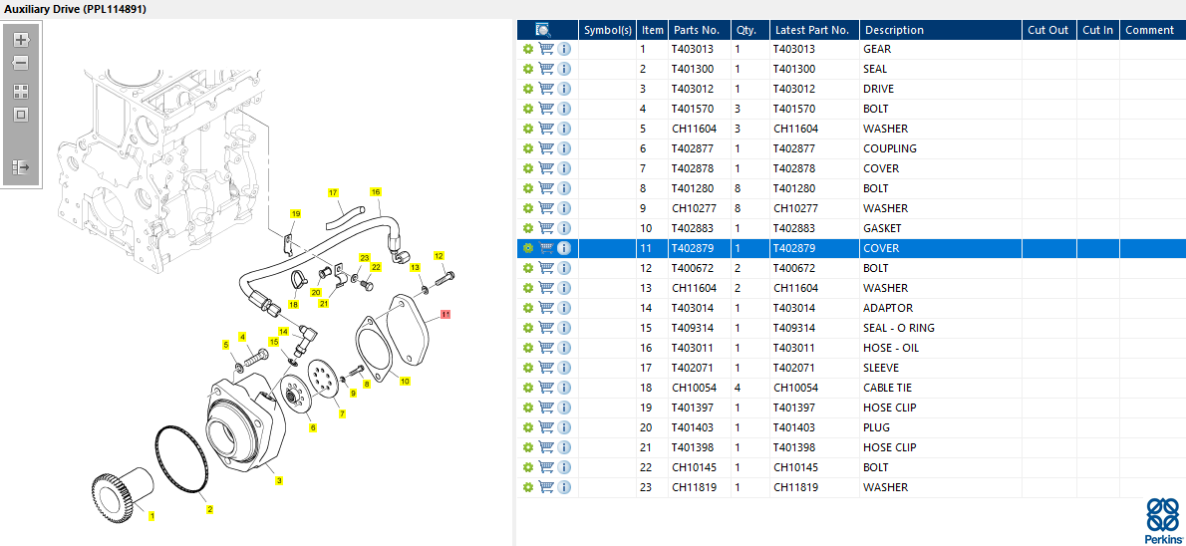
Task: Click the HOSE - OIL description
Action: pyautogui.click(x=891, y=348)
